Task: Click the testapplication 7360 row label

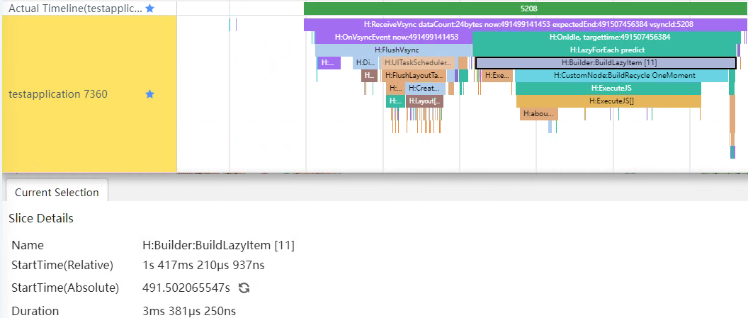Action: (x=58, y=93)
